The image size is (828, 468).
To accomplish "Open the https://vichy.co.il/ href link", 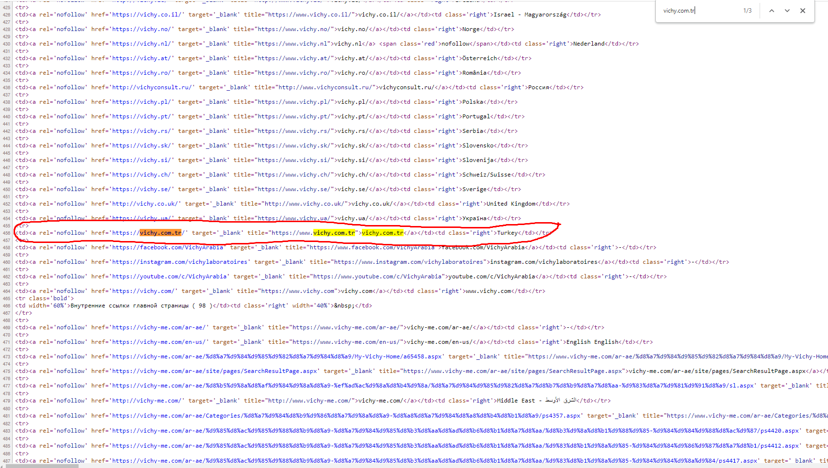I will pyautogui.click(x=147, y=15).
